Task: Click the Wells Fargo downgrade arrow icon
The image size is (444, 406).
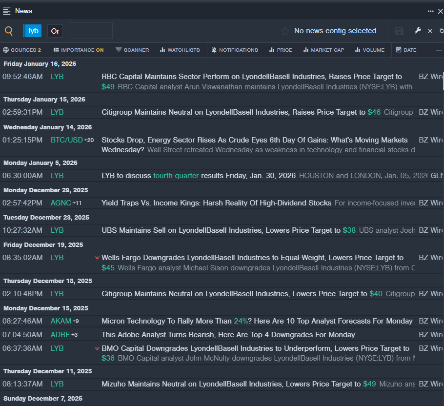Action: point(97,258)
